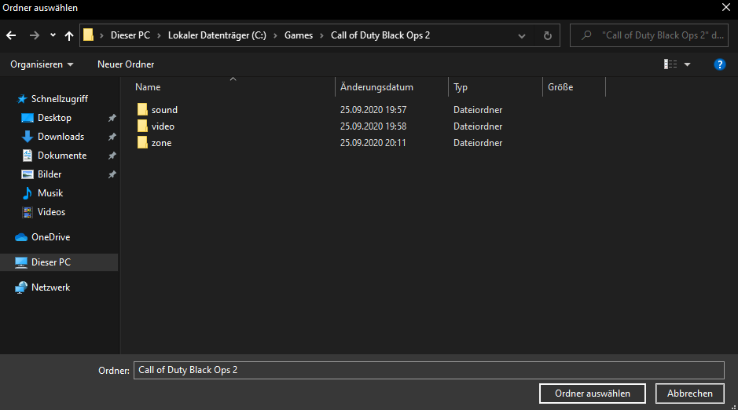Expand chevron after Dieser PC breadcrumb
The height and width of the screenshot is (410, 738).
click(x=159, y=35)
